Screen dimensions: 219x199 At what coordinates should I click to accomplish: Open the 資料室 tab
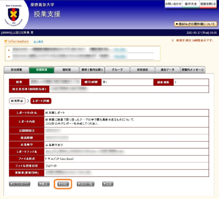[66, 70]
